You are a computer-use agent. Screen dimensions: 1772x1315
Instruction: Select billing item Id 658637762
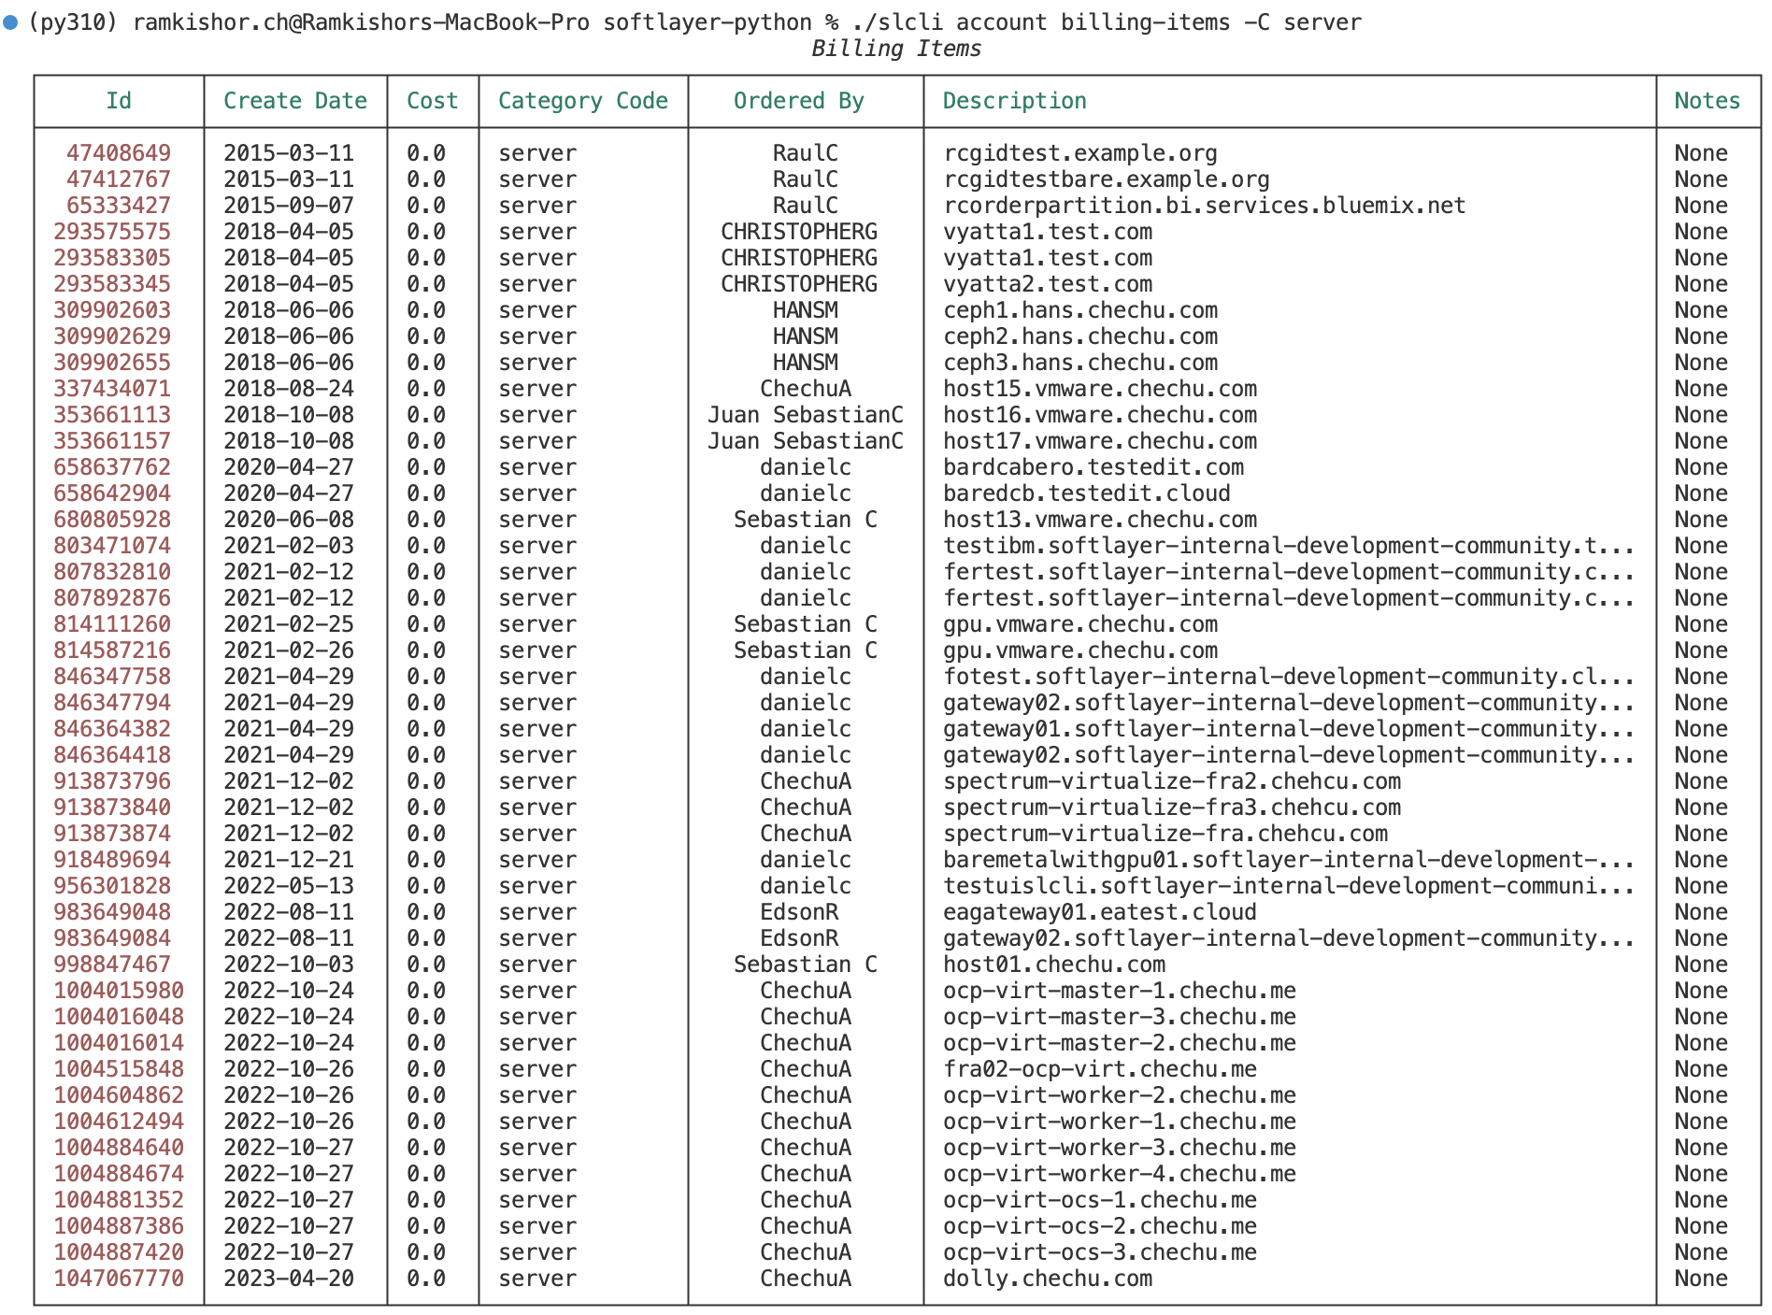[112, 467]
